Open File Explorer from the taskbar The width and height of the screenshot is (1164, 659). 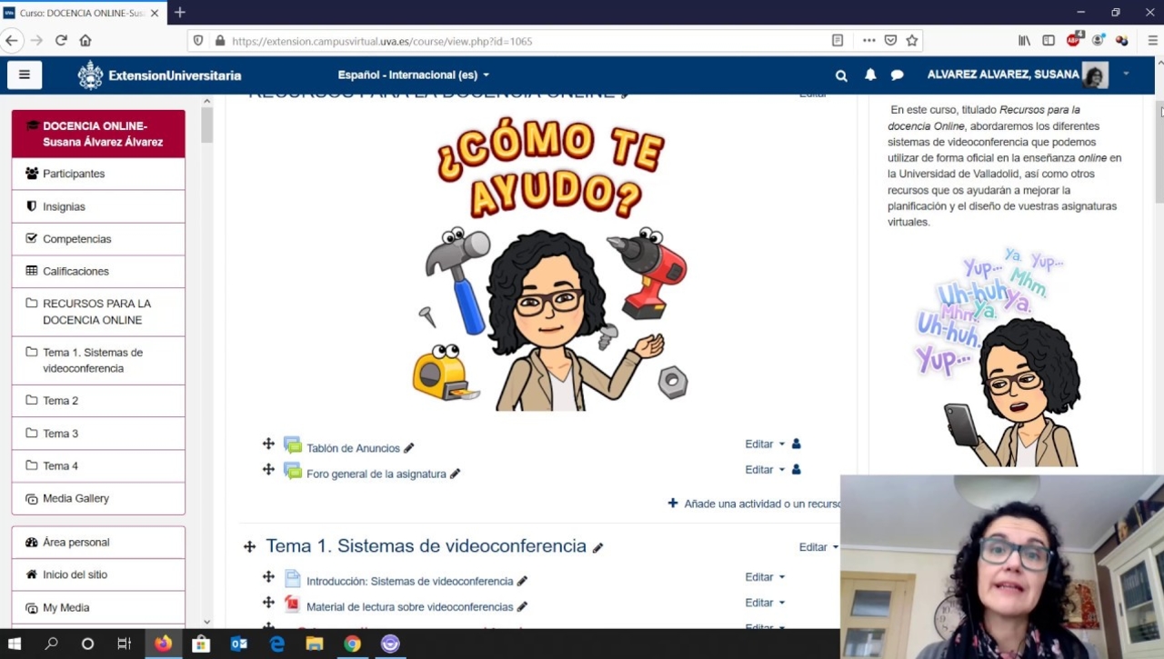click(315, 644)
